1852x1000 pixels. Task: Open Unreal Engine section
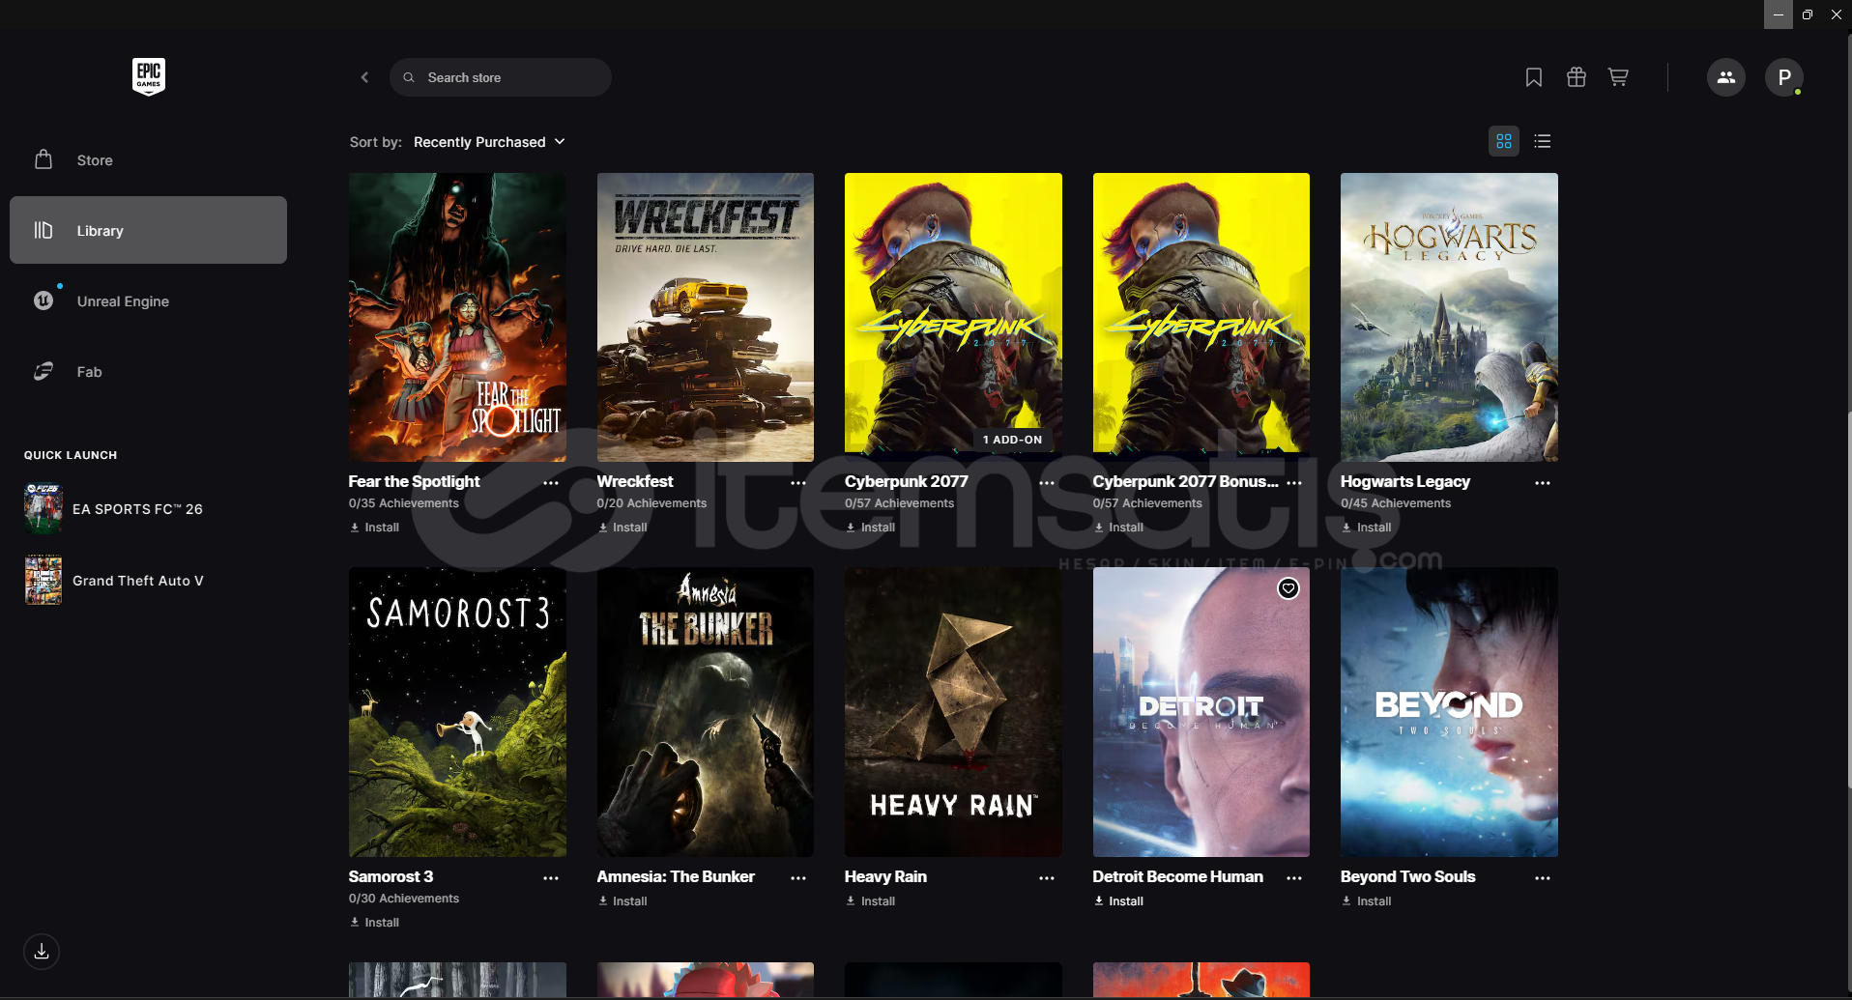pyautogui.click(x=148, y=300)
